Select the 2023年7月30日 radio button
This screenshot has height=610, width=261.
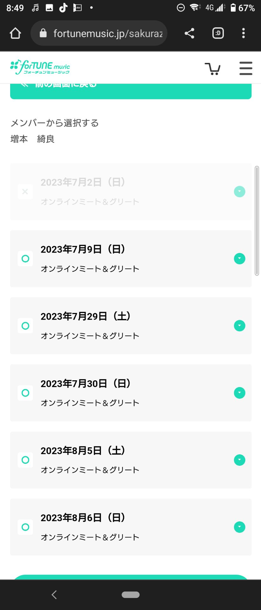(x=25, y=393)
